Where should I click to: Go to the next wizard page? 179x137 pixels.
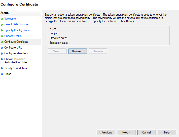pos(126,132)
